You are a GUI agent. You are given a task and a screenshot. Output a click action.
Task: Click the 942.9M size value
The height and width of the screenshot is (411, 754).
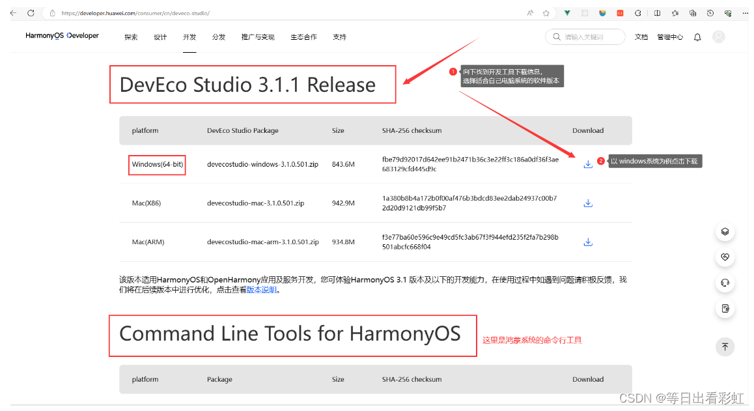(x=343, y=203)
